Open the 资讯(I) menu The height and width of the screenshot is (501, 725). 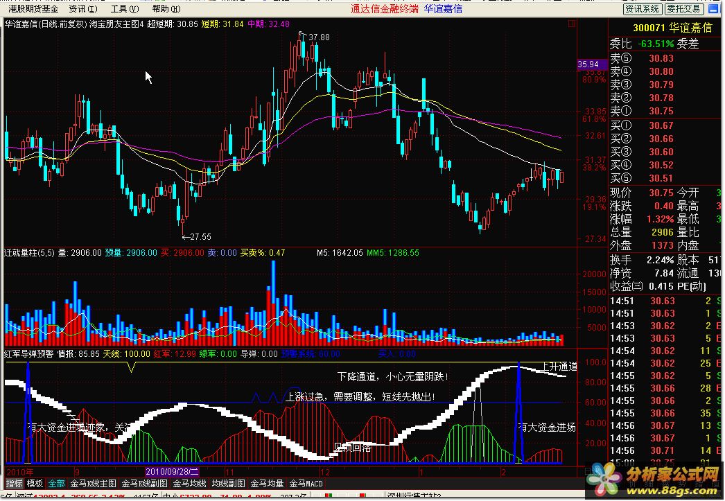(x=83, y=9)
